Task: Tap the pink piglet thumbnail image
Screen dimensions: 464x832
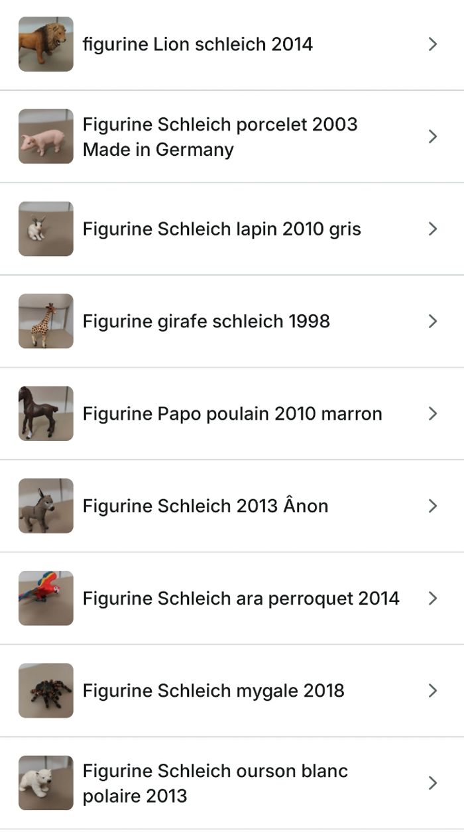Action: (46, 137)
